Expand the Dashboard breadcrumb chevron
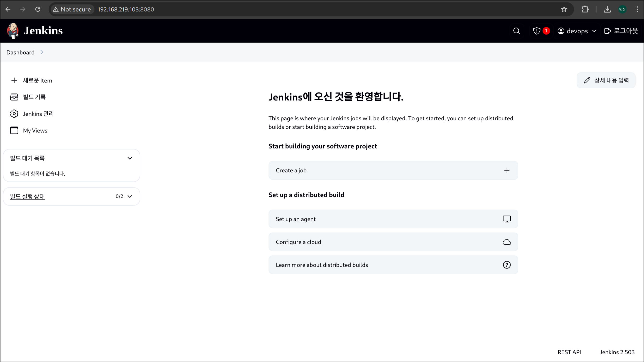Screen dimensions: 644x362 (x=42, y=52)
